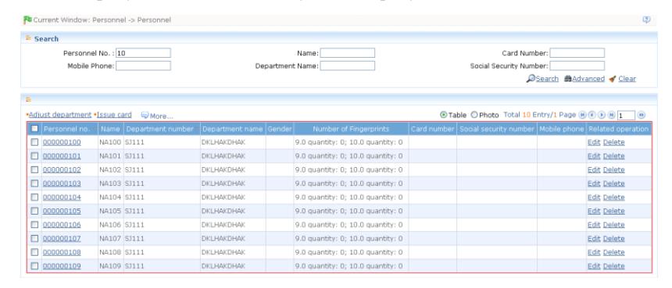Viewport: 672px width, 288px height.
Task: Check the box for personnel 000000105
Action: (x=34, y=211)
